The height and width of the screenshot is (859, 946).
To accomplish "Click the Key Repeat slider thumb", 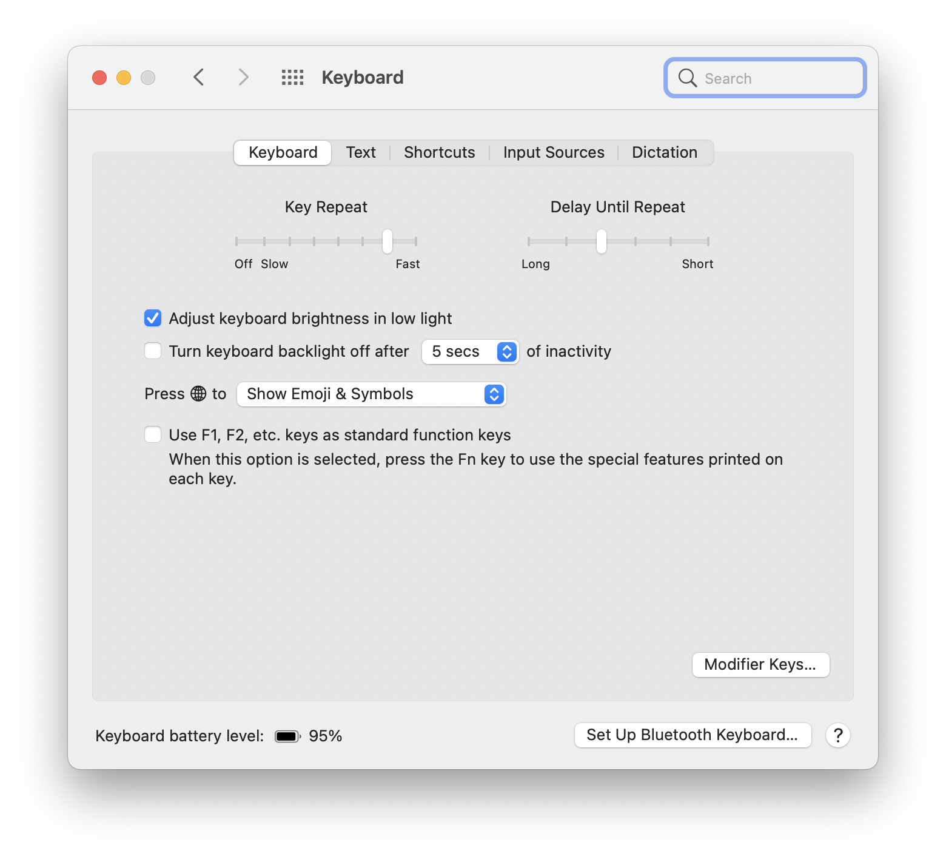I will coord(387,241).
